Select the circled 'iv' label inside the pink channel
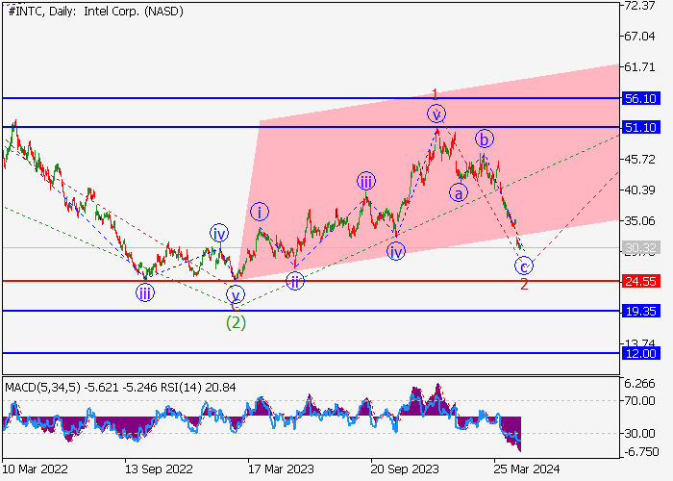The image size is (673, 481). [396, 251]
